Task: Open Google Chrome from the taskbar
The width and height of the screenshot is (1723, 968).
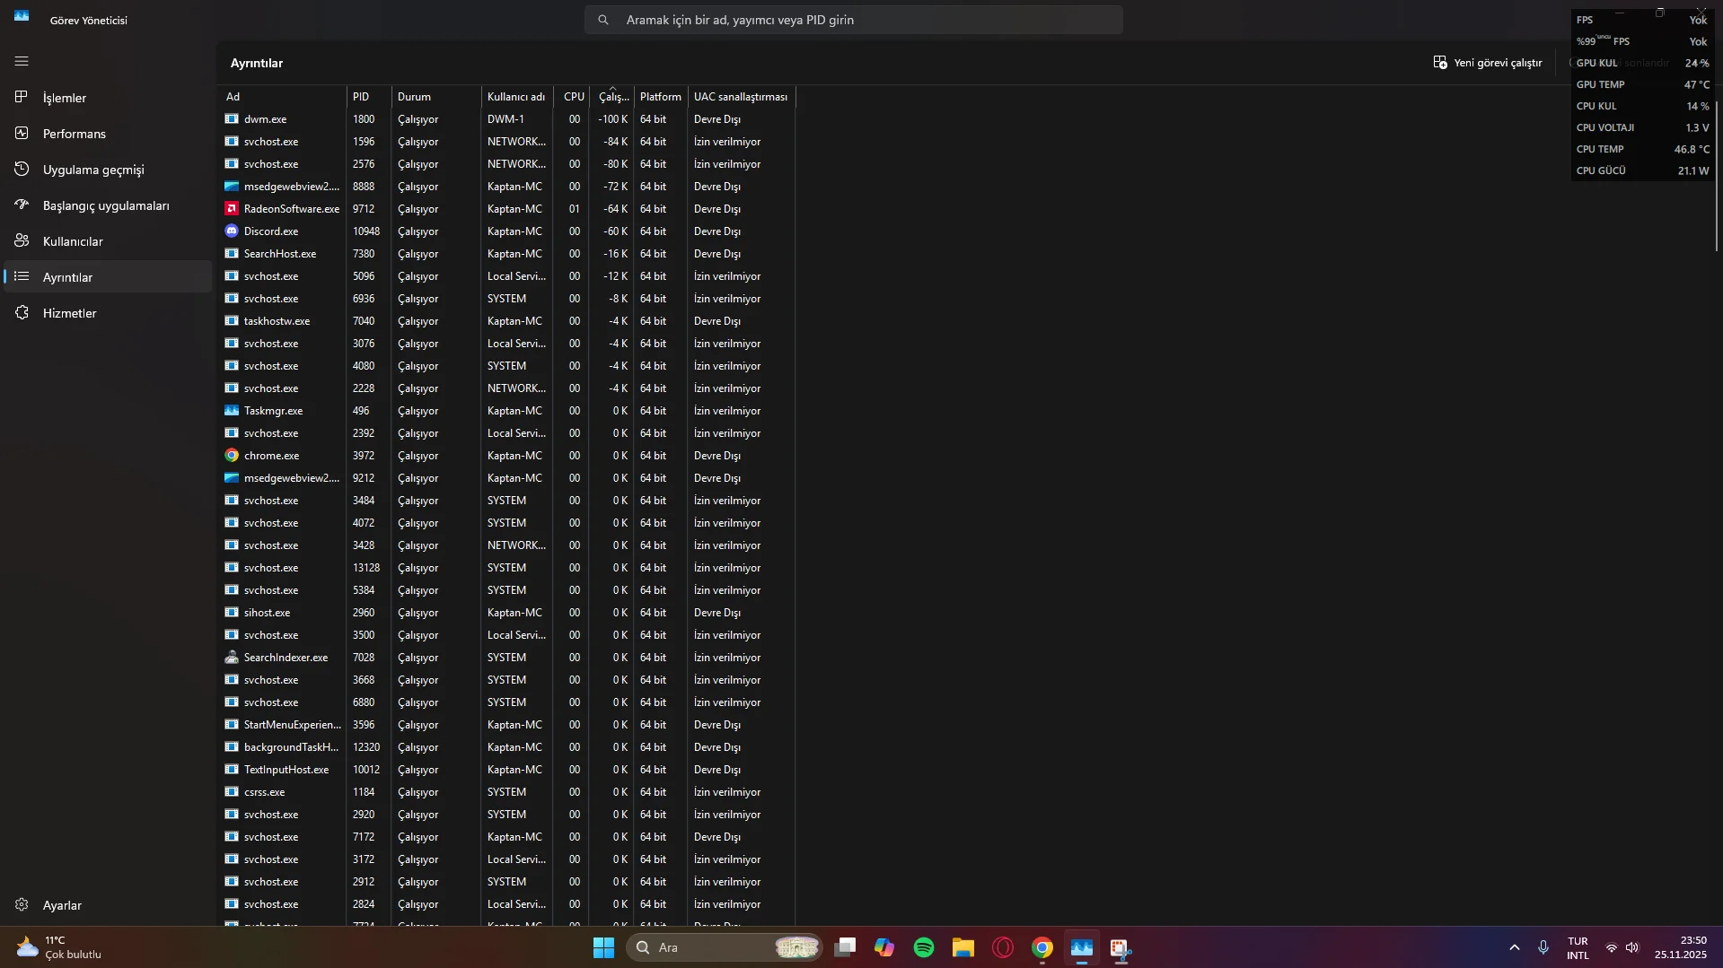Action: [1042, 947]
